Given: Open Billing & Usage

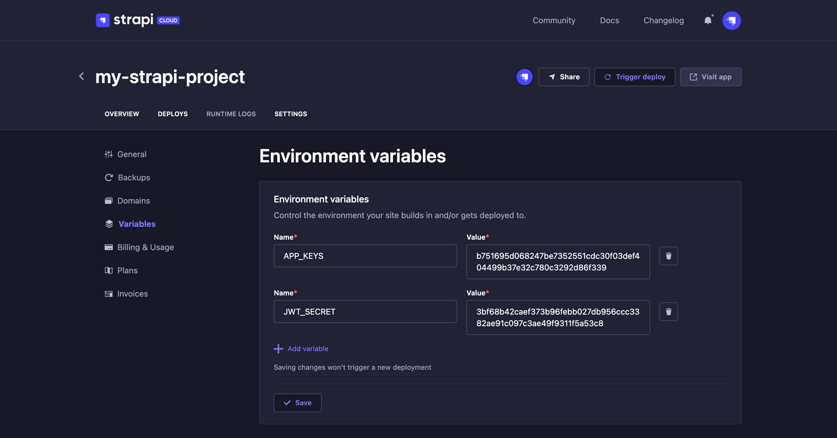Looking at the screenshot, I should [x=146, y=247].
